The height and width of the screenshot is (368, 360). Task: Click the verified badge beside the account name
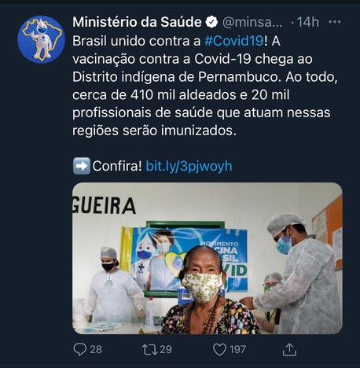[211, 22]
